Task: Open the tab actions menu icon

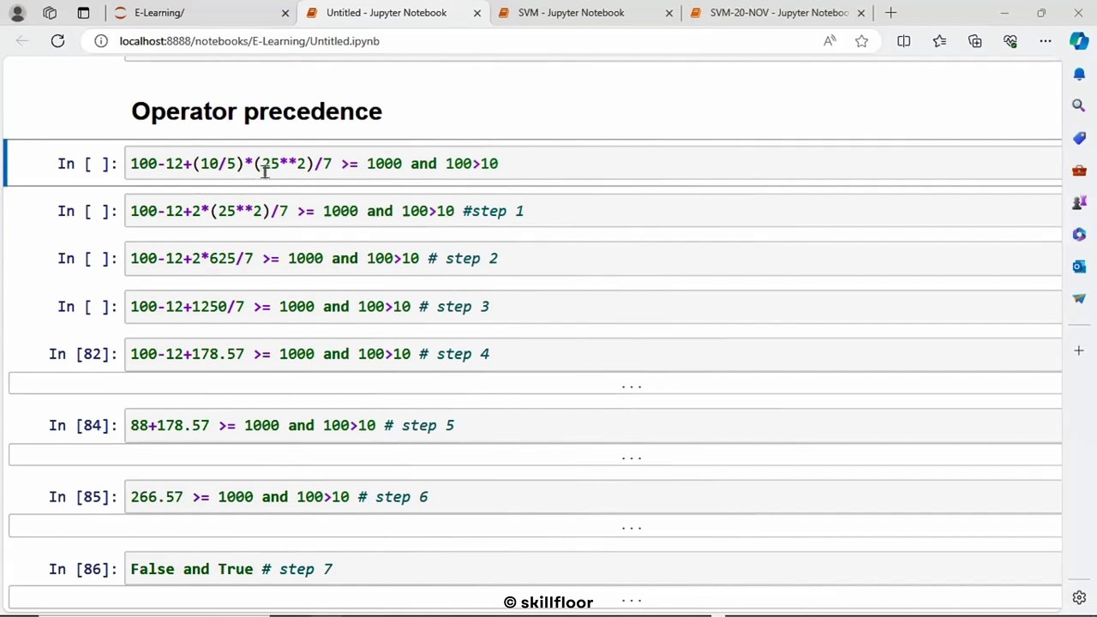Action: coord(83,13)
